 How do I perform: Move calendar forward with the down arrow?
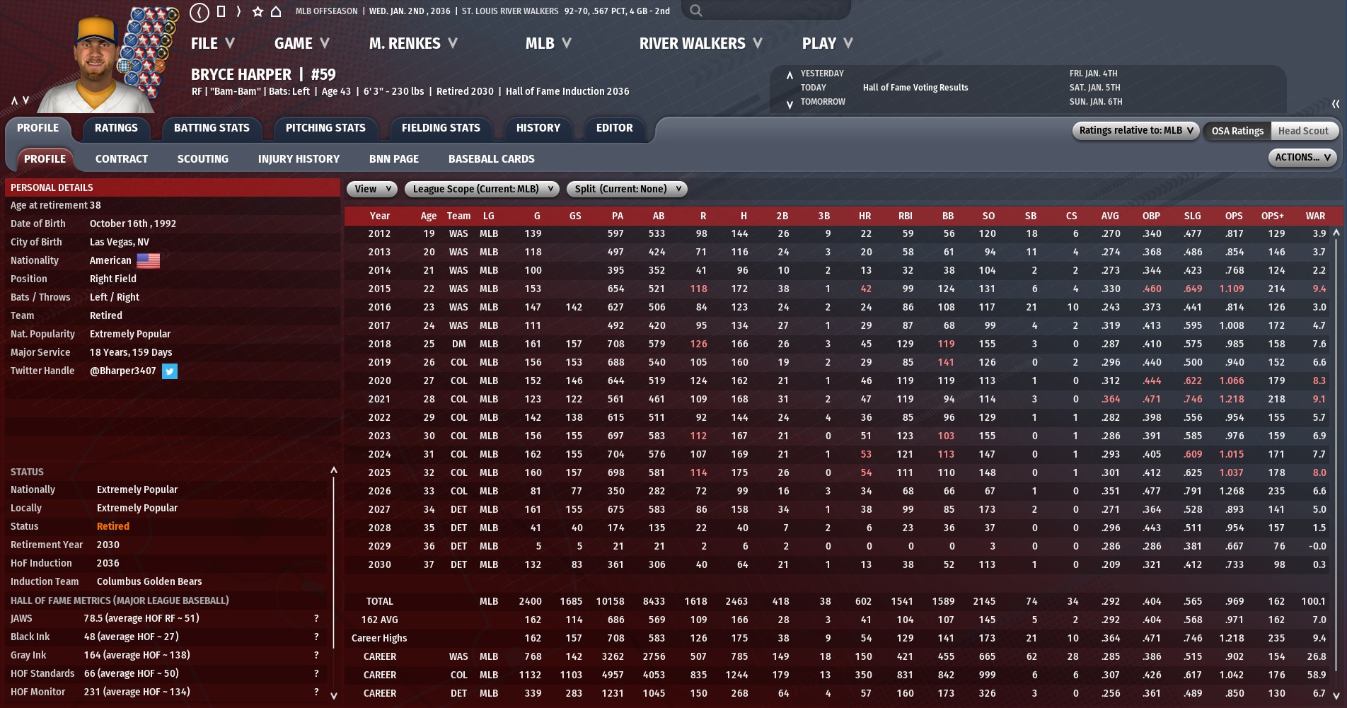pyautogui.click(x=790, y=105)
